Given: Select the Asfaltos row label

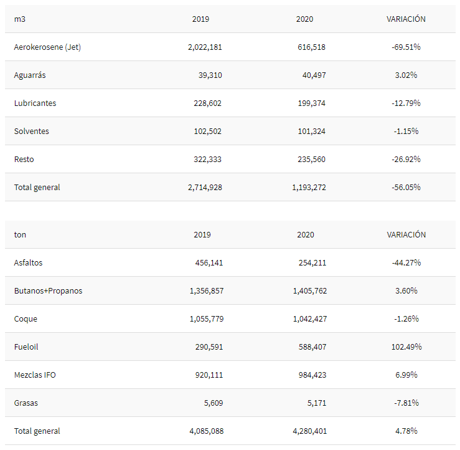Looking at the screenshot, I should (x=29, y=263).
